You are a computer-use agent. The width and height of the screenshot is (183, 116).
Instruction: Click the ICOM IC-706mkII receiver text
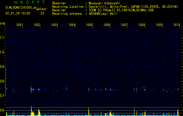(x=121, y=10)
